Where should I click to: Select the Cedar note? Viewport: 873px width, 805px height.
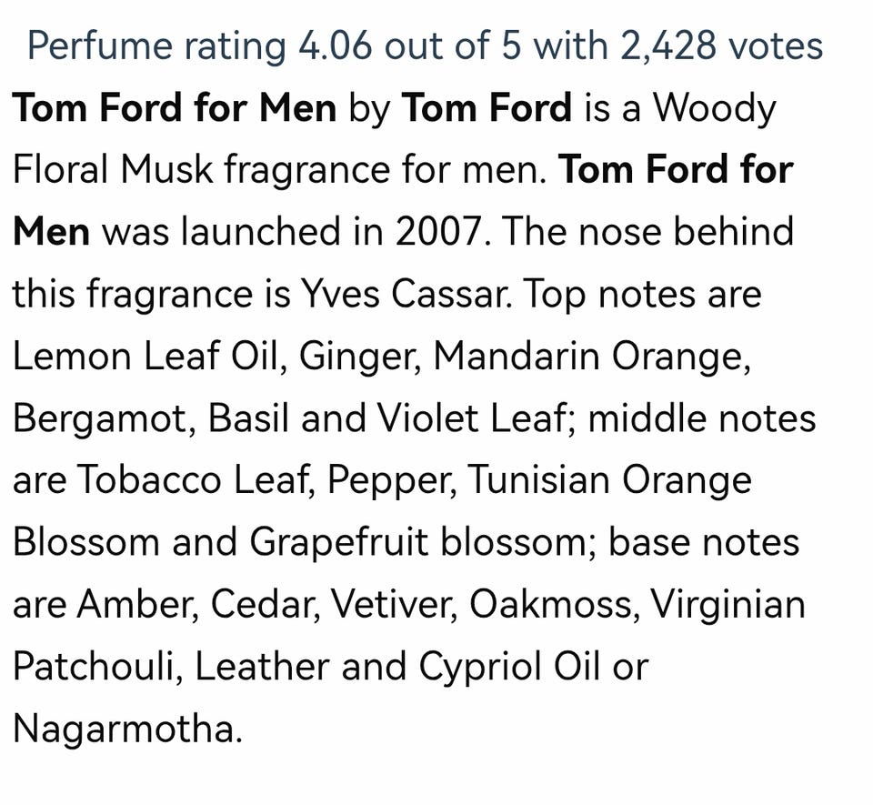(x=266, y=604)
